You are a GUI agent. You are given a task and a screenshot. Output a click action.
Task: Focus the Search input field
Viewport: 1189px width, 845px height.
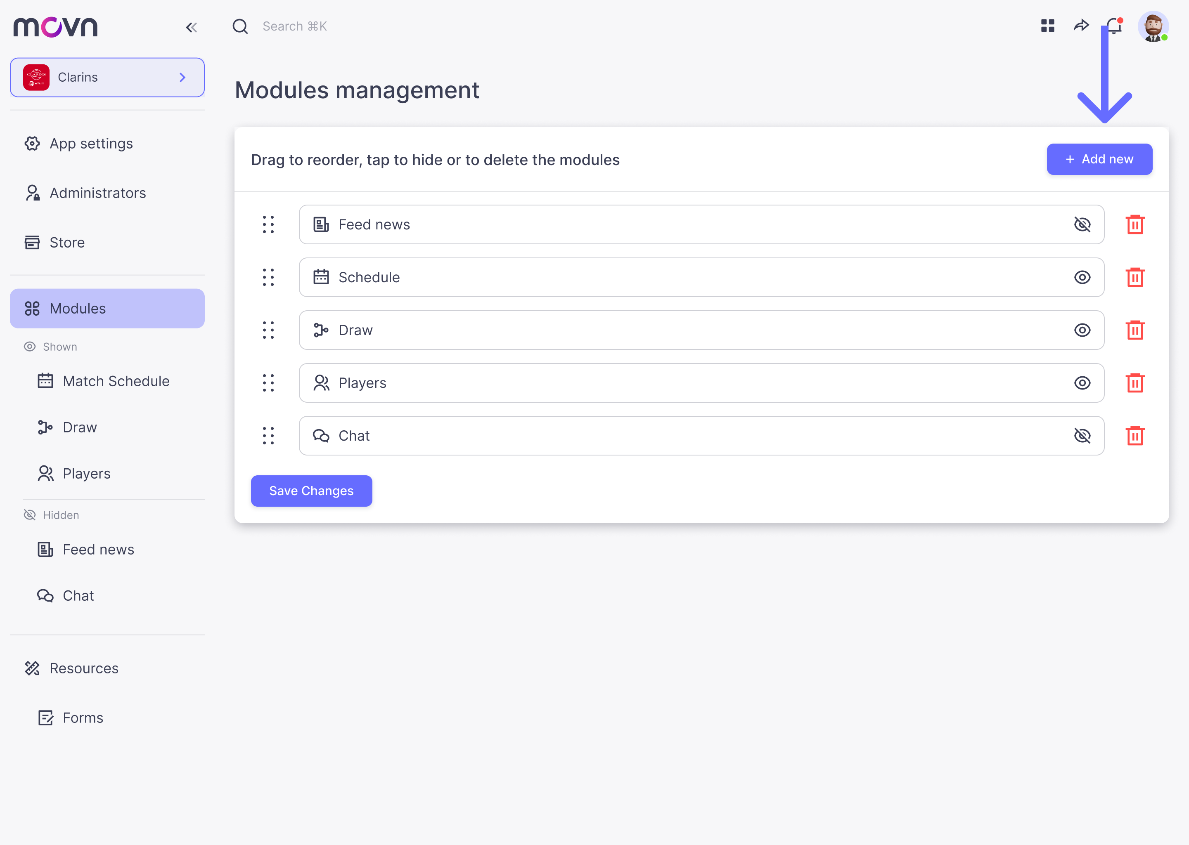point(295,26)
